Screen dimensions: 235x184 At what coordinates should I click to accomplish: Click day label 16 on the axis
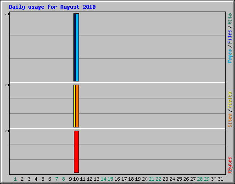117,179
